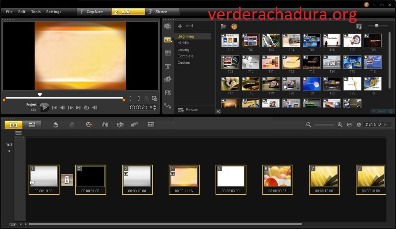Click the sort library clips icon
The height and width of the screenshot is (229, 396).
[x=358, y=26]
